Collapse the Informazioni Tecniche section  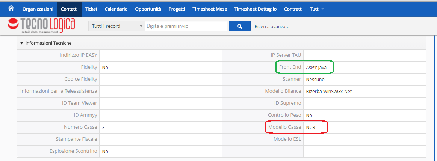(x=22, y=43)
